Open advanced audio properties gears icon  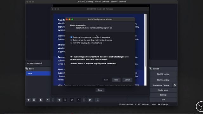click(x=90, y=100)
